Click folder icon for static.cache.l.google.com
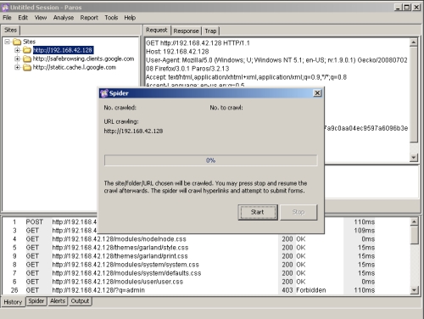The width and height of the screenshot is (424, 319). [27, 67]
